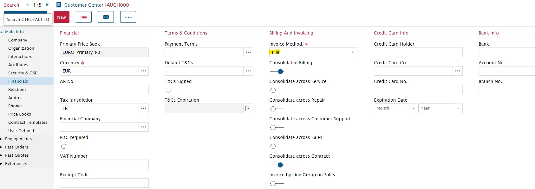Open the Address sidebar section
This screenshot has width=535, height=189.
(16, 98)
